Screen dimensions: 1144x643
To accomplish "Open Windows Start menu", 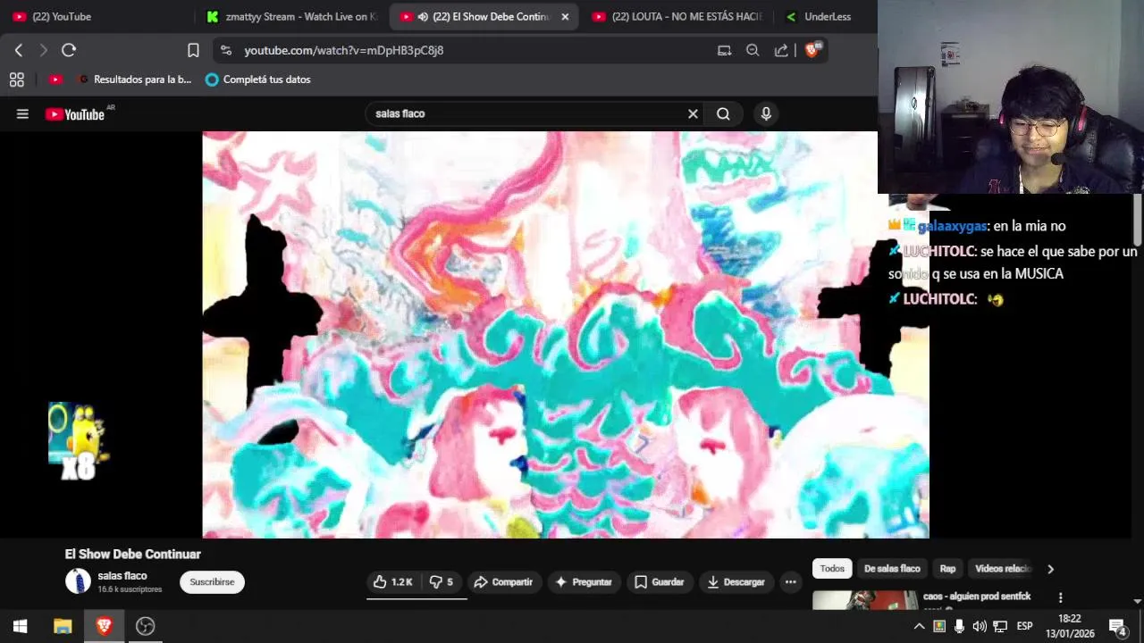I will (21, 626).
